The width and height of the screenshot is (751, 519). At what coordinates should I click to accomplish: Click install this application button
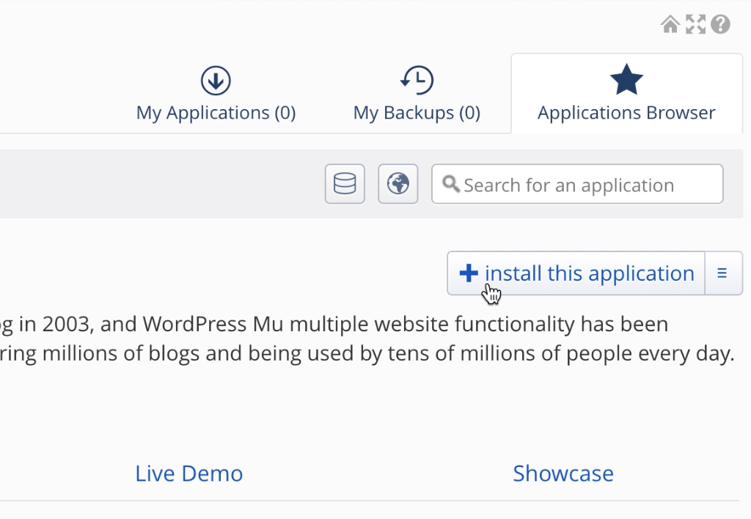point(576,273)
